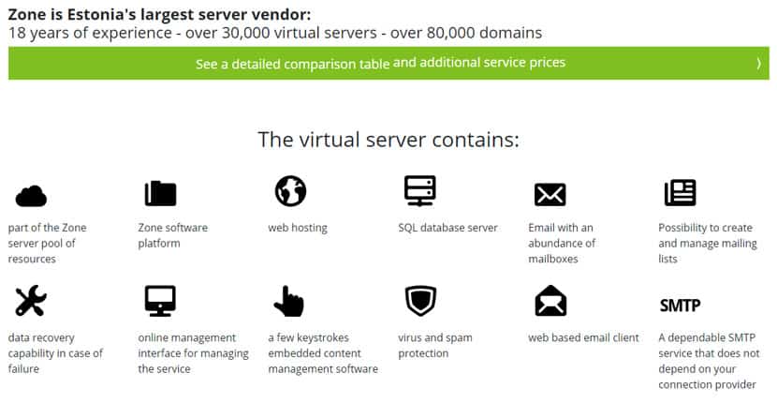Click the chevron arrow on the green banner
The height and width of the screenshot is (403, 777).
[758, 63]
